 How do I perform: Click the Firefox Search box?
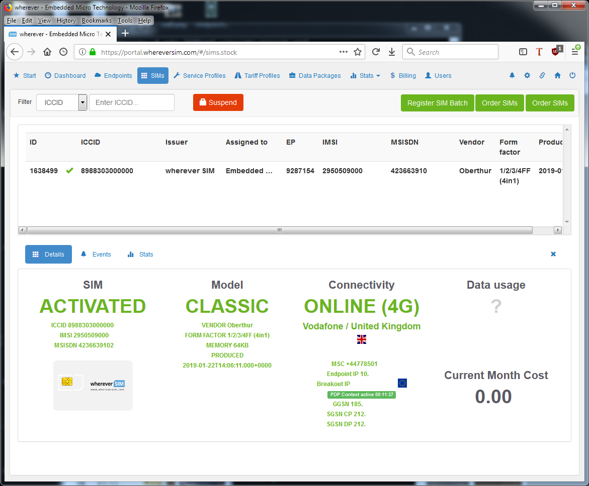450,52
